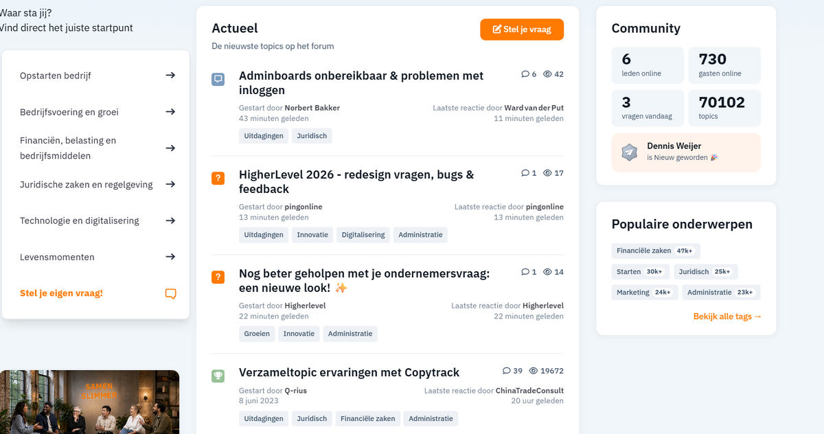The height and width of the screenshot is (434, 824).
Task: Open the Opstarten bedrijf category arrow
Action: (170, 76)
